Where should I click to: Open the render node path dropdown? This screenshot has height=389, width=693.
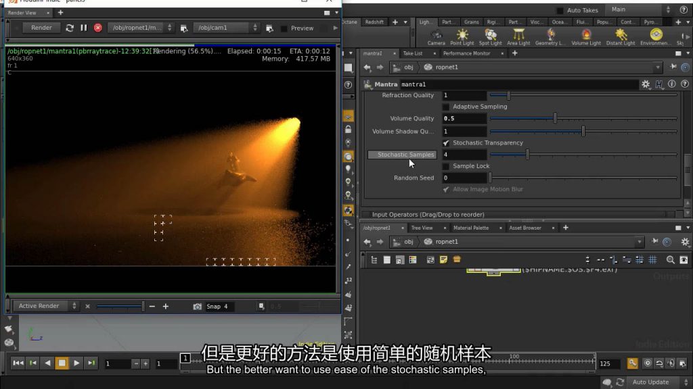pyautogui.click(x=141, y=27)
